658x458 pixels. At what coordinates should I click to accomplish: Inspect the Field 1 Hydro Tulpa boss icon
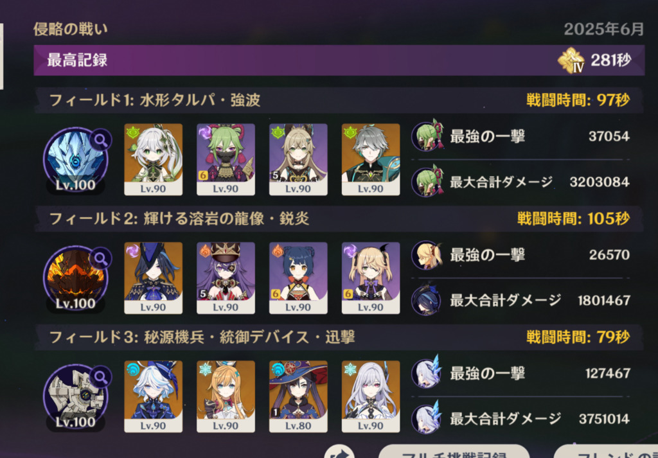click(76, 160)
